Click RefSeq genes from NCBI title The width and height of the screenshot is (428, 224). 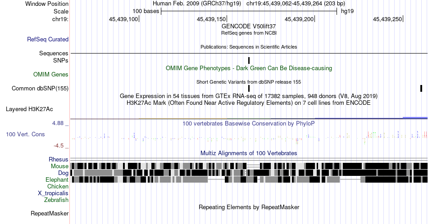tap(249, 33)
